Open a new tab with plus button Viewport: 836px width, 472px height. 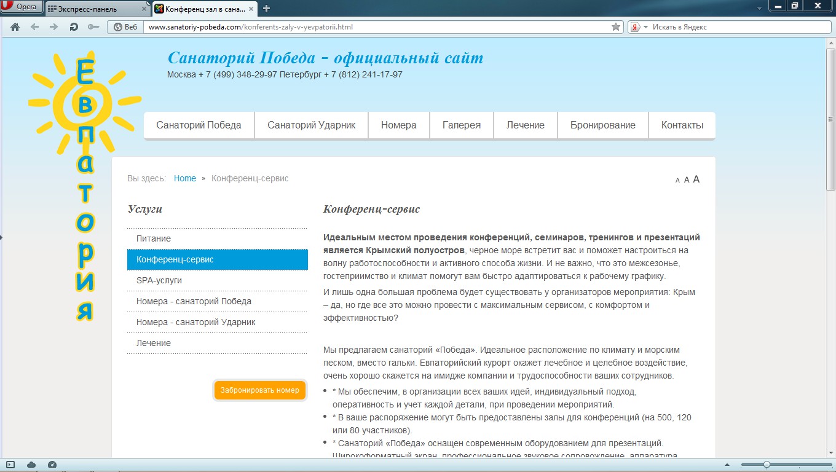pyautogui.click(x=266, y=9)
